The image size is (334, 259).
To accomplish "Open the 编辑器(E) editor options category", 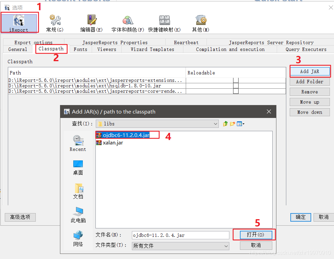I will (x=91, y=23).
